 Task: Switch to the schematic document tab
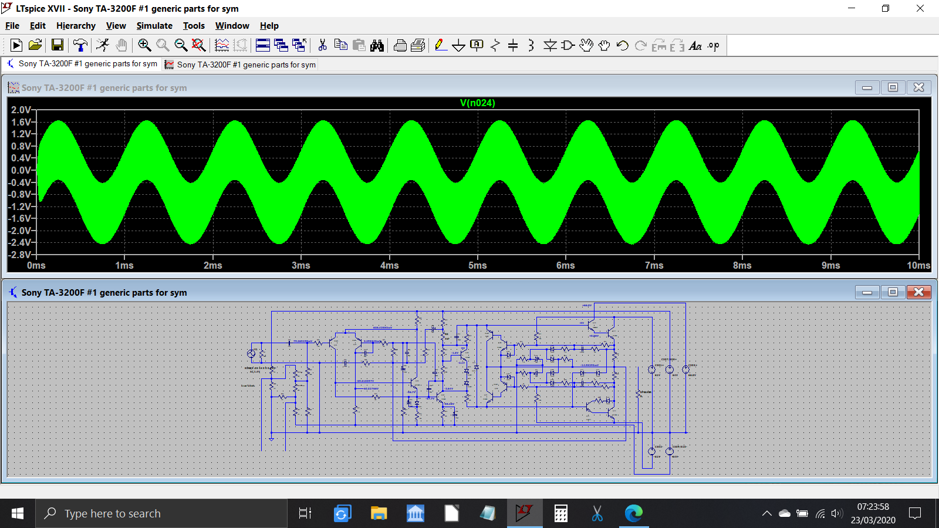pyautogui.click(x=82, y=64)
